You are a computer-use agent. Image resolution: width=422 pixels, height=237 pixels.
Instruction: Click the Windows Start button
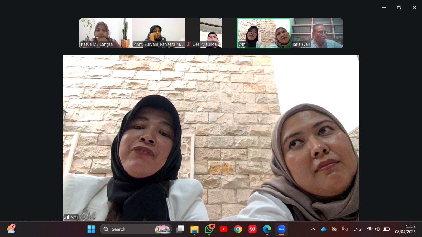tap(91, 229)
